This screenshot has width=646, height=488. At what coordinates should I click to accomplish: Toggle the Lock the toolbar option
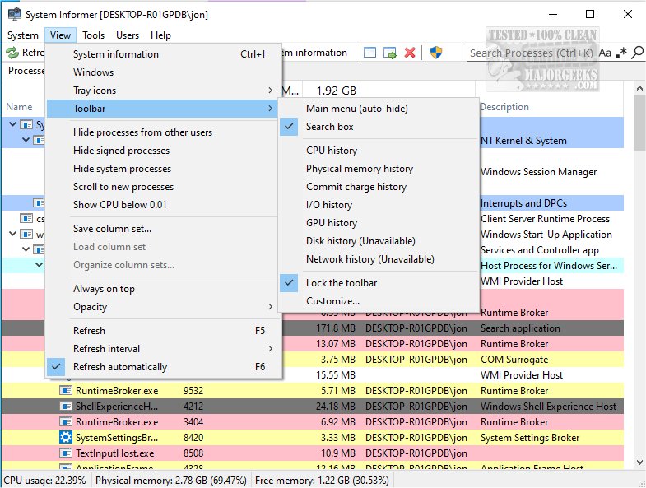click(x=341, y=283)
